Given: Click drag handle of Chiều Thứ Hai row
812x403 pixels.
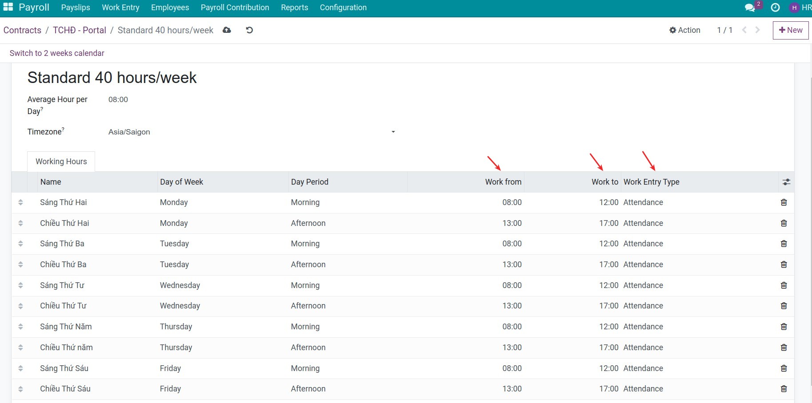Looking at the screenshot, I should pyautogui.click(x=20, y=223).
